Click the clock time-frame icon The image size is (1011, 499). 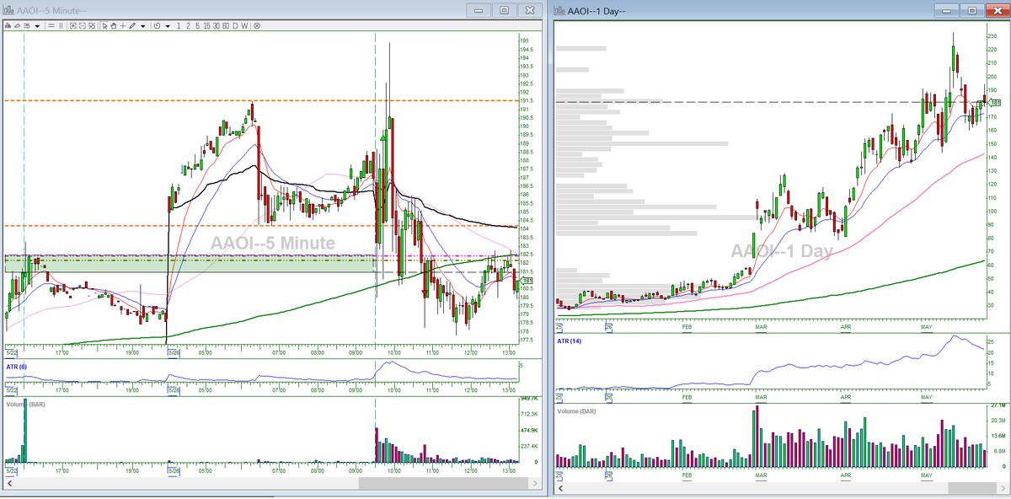[x=158, y=26]
